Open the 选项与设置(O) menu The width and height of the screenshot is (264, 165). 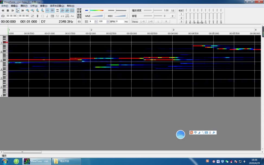point(57,6)
